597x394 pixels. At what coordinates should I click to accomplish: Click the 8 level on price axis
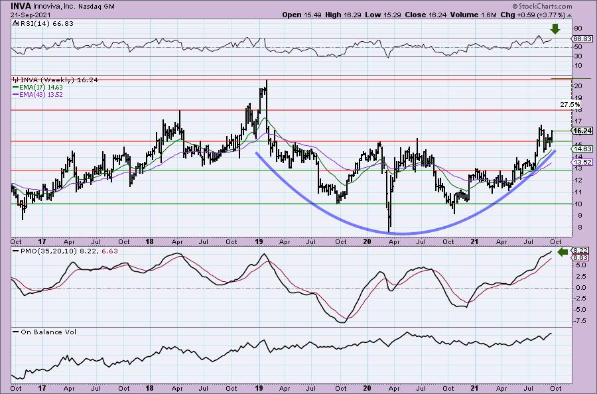(x=580, y=228)
